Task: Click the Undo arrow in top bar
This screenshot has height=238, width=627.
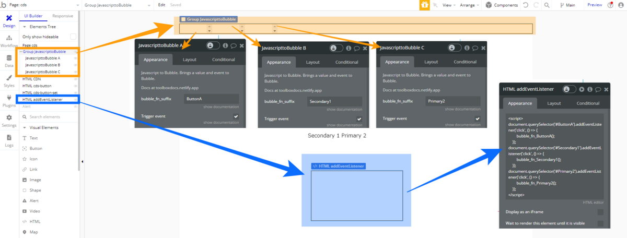Action: click(525, 5)
